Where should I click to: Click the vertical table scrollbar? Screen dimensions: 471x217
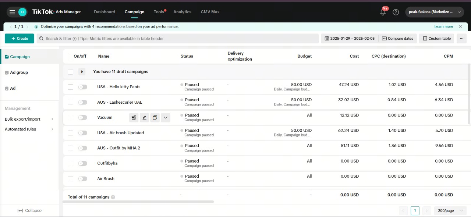[469, 95]
